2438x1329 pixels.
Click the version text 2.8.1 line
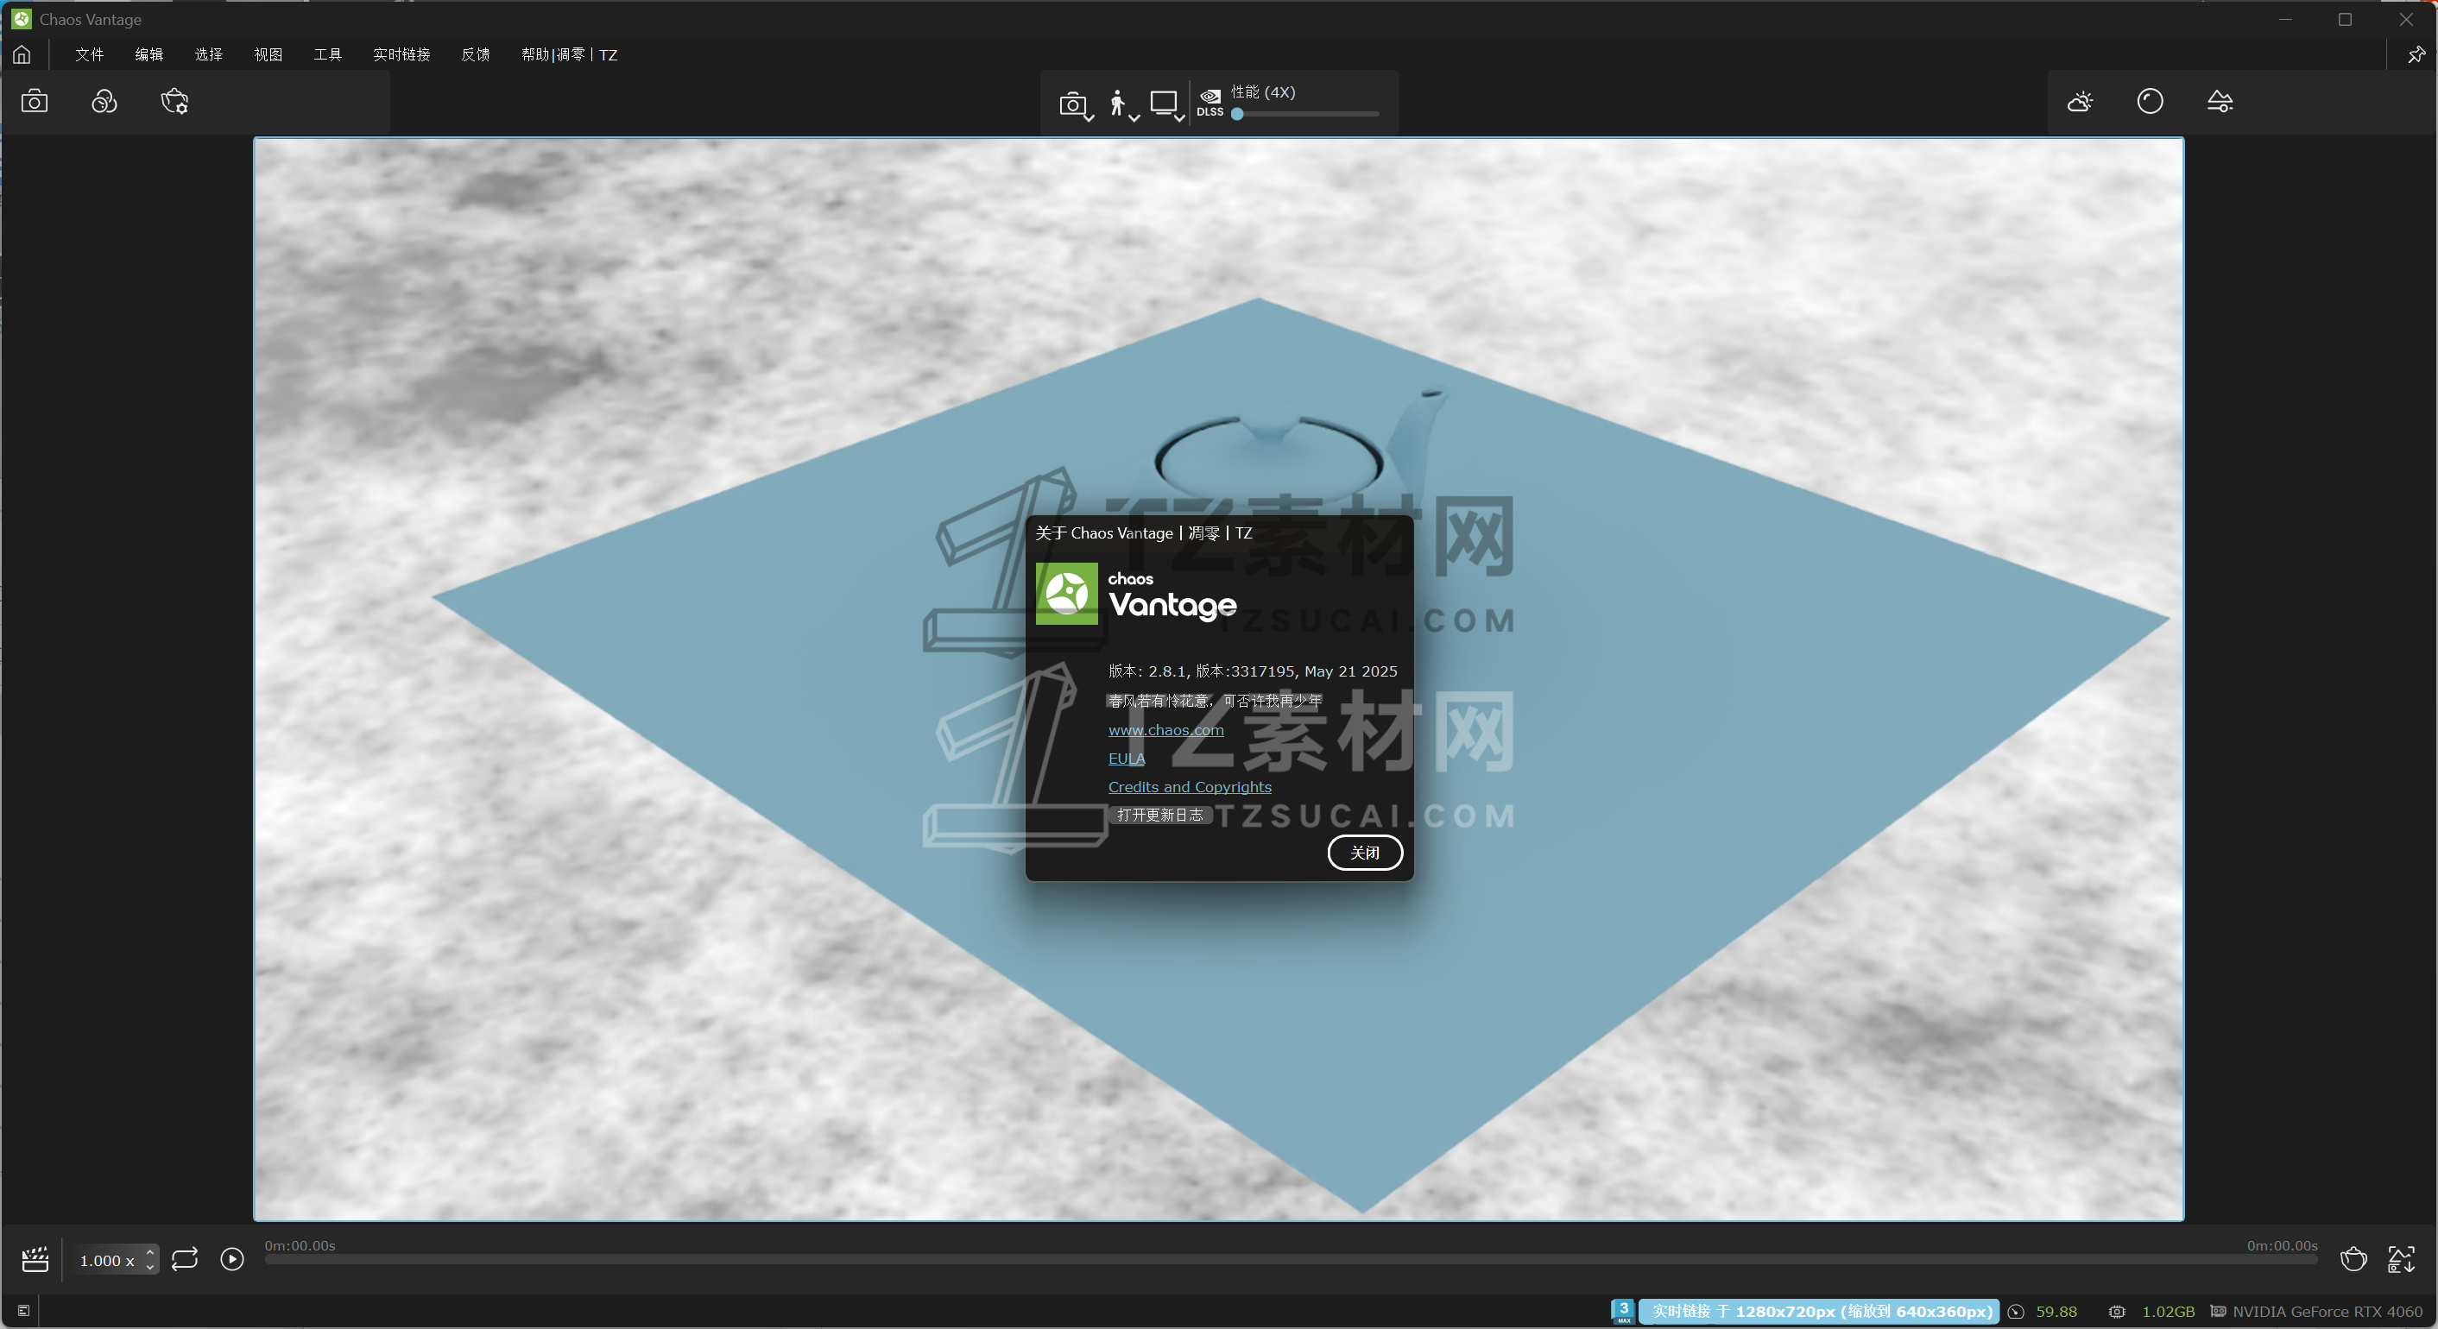1252,671
